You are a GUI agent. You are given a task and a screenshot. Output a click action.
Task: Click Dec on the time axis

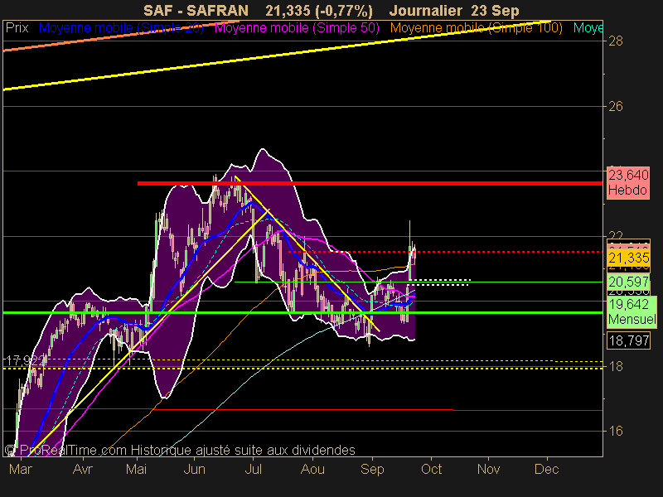pos(547,469)
